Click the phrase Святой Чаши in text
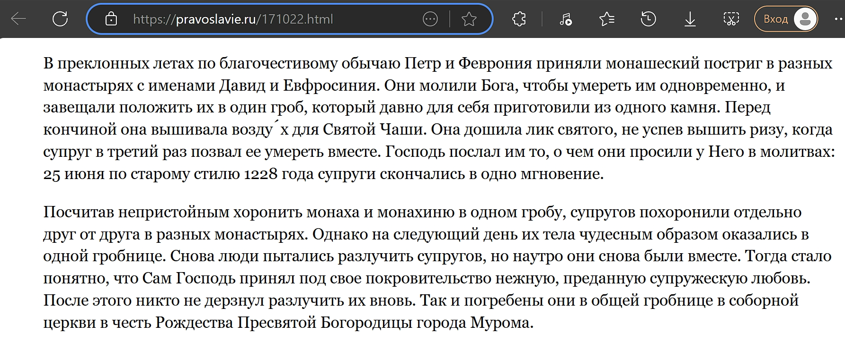Image resolution: width=845 pixels, height=342 pixels. [x=374, y=129]
